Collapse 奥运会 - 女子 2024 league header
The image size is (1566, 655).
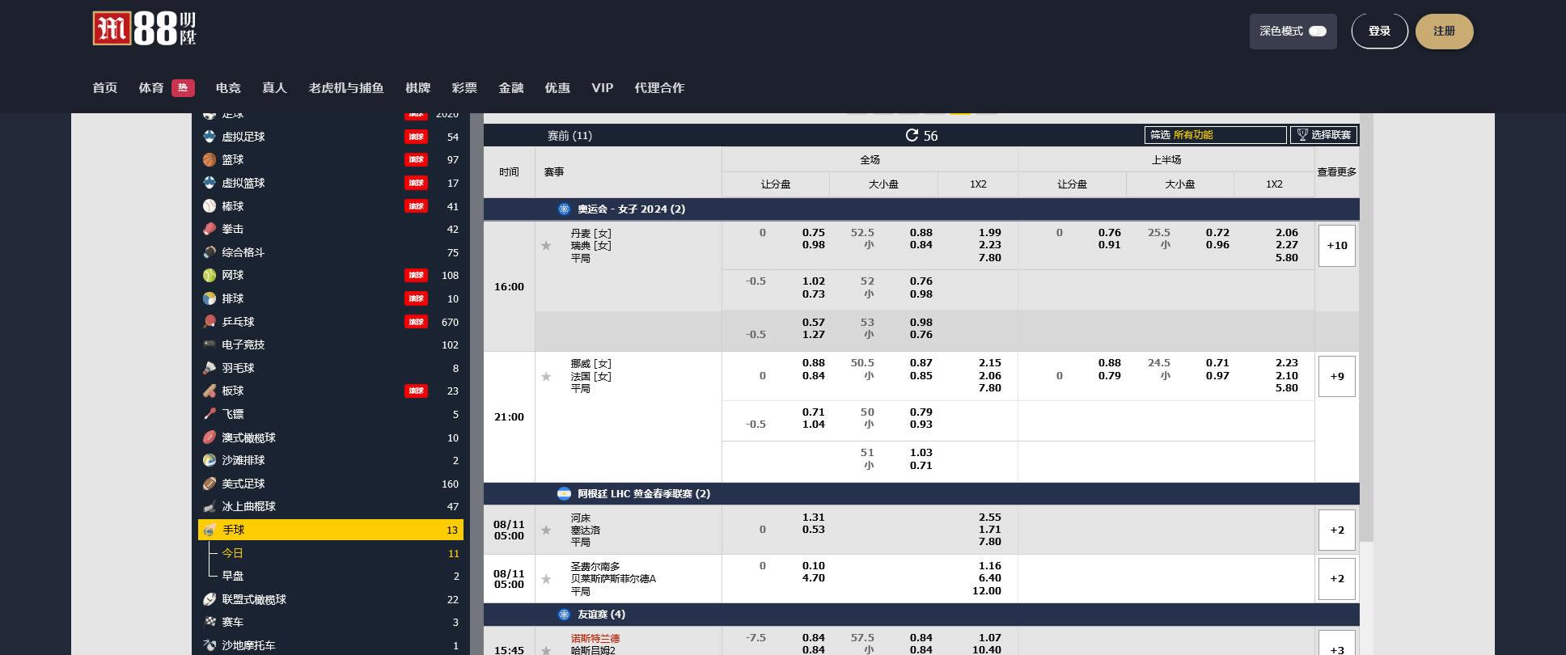coord(921,209)
